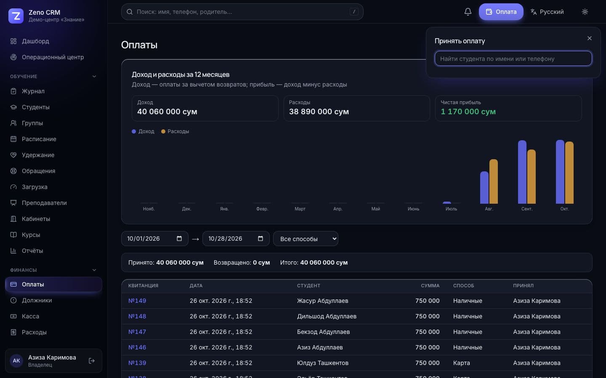Click the Zeno CRM logo icon
606x378 pixels.
point(16,16)
